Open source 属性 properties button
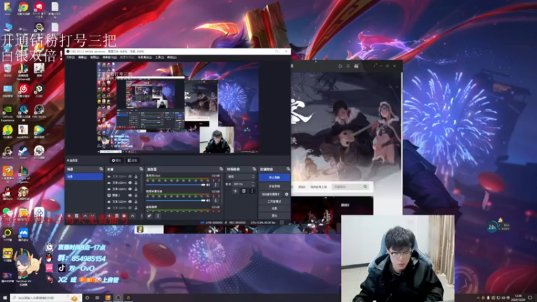This screenshot has height=302, width=537. pos(116,160)
